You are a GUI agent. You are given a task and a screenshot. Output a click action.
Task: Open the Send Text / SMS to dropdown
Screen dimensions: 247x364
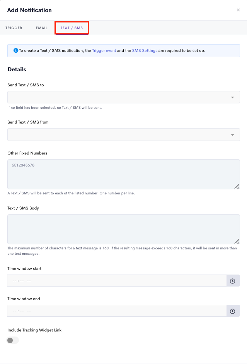[x=124, y=97]
